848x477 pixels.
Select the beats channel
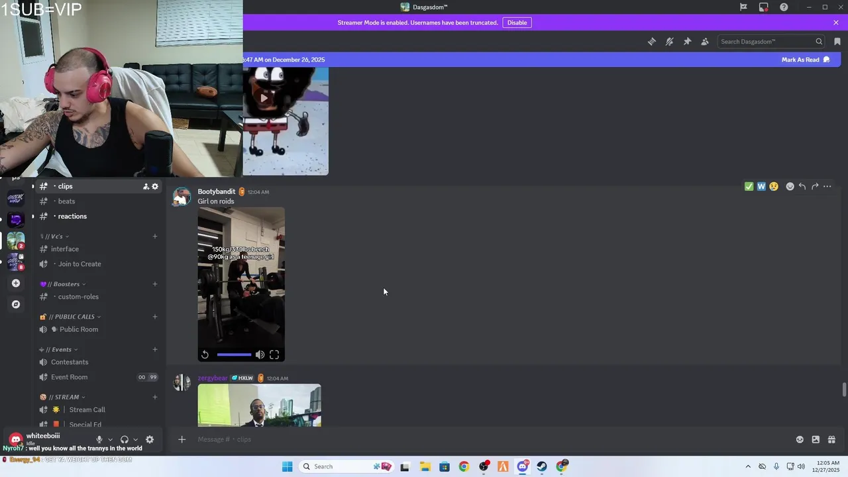tap(99, 201)
